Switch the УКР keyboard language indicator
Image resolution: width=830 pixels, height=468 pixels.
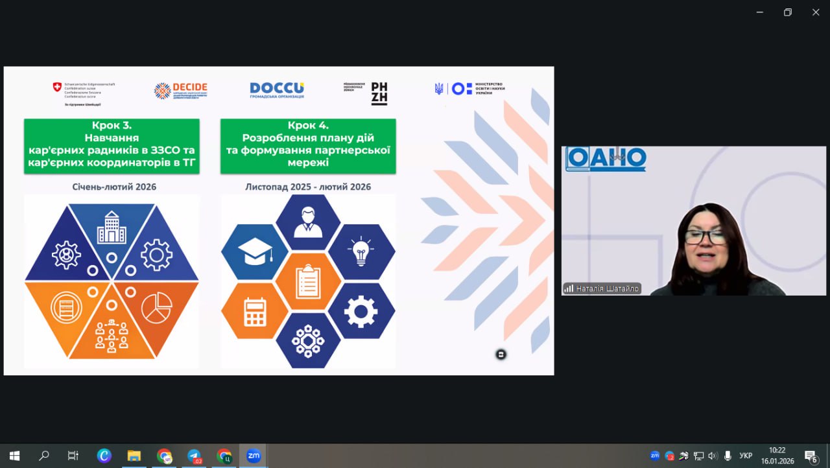(x=746, y=456)
